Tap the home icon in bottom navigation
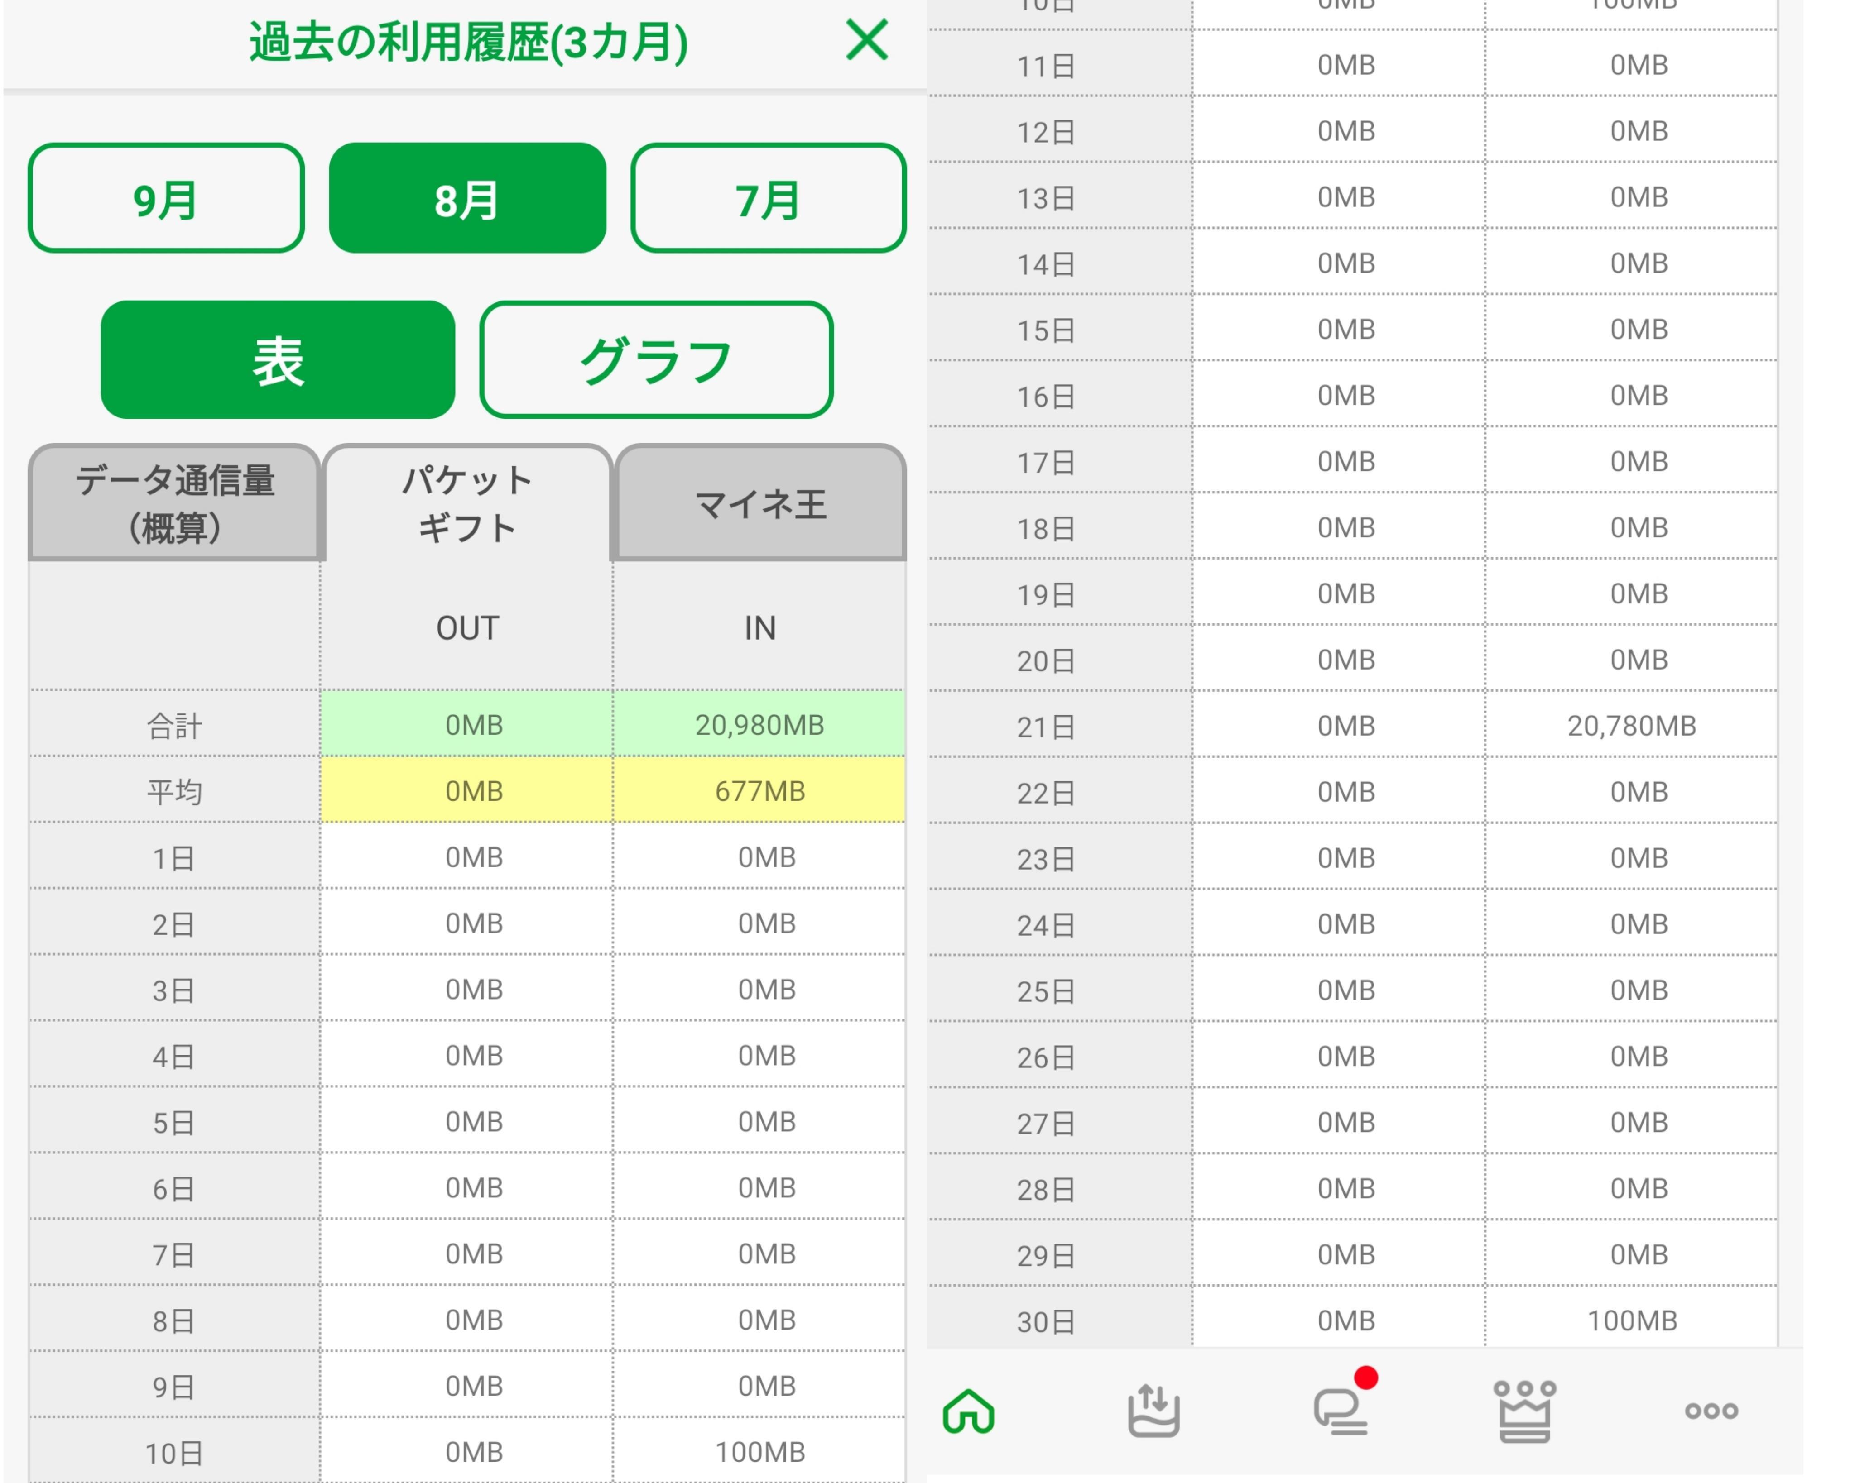Image resolution: width=1855 pixels, height=1483 pixels. click(x=969, y=1411)
